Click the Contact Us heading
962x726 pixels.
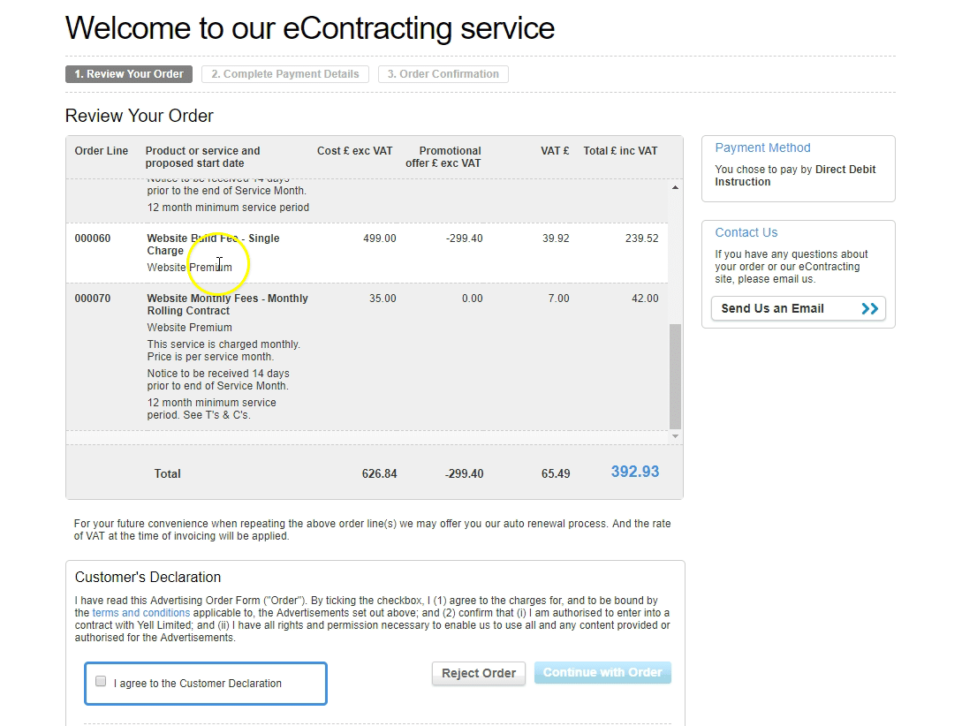click(746, 232)
